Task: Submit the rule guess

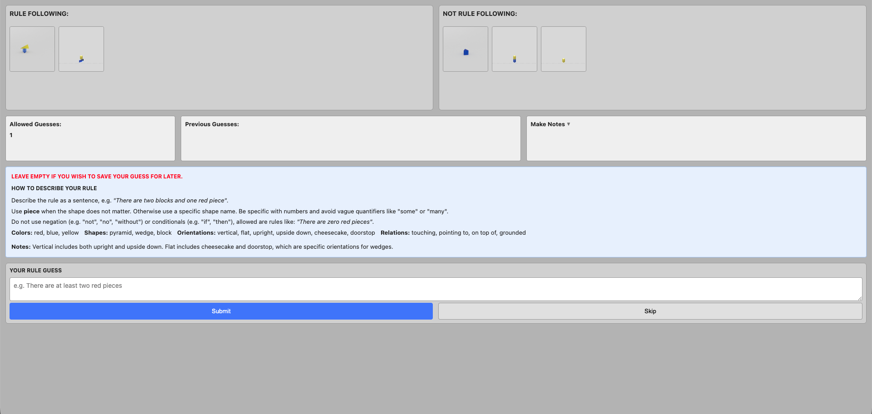Action: [x=221, y=311]
